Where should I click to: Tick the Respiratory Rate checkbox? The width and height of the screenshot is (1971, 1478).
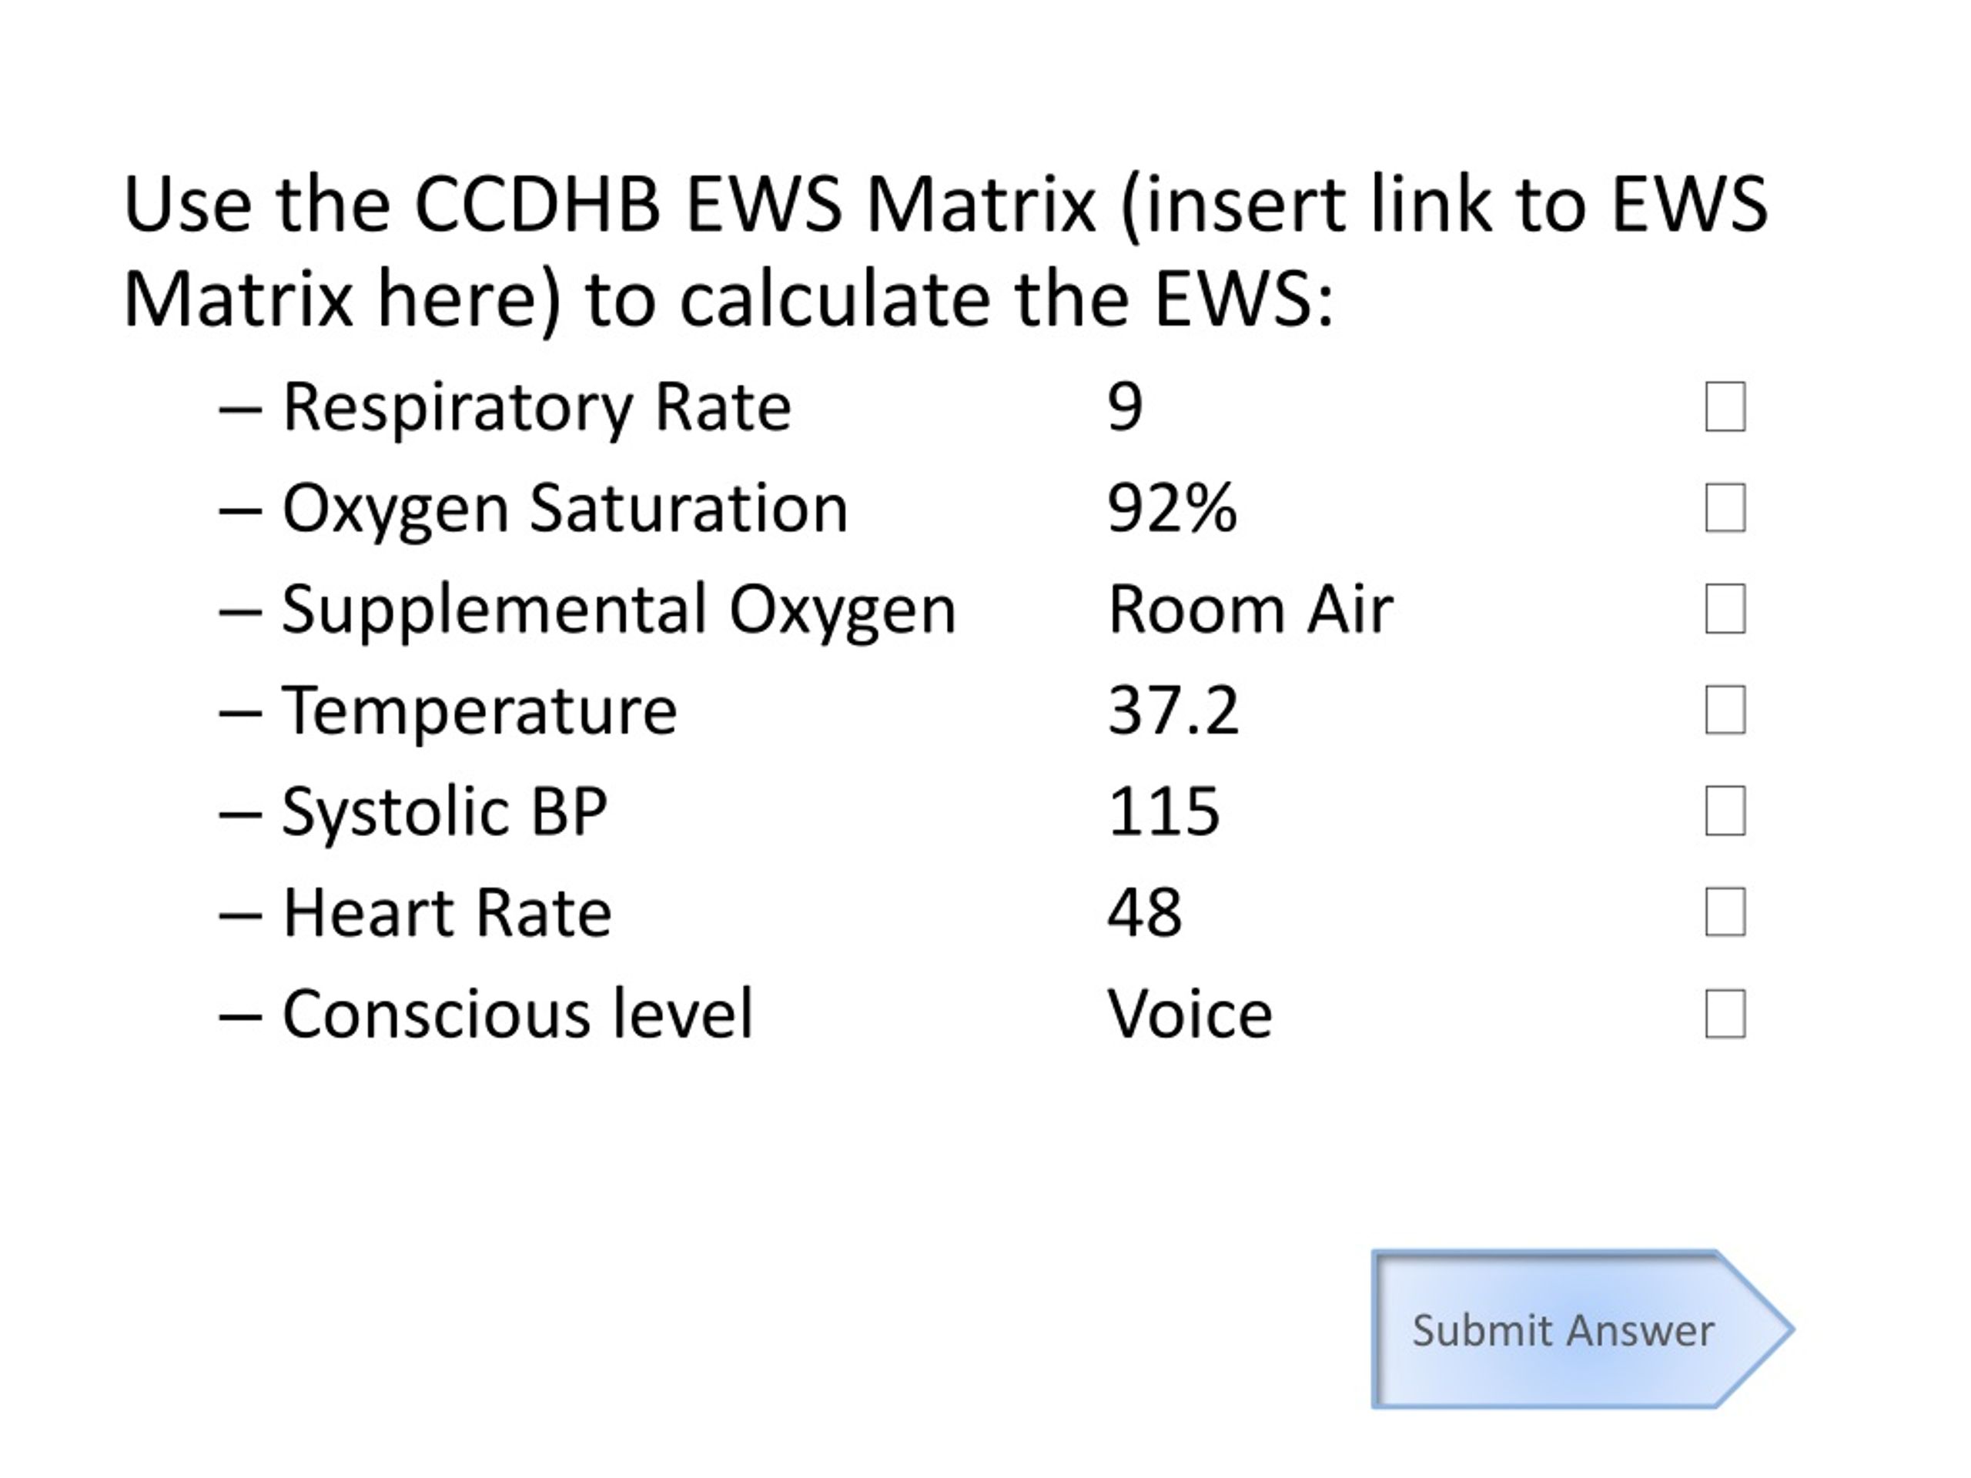coord(1725,406)
